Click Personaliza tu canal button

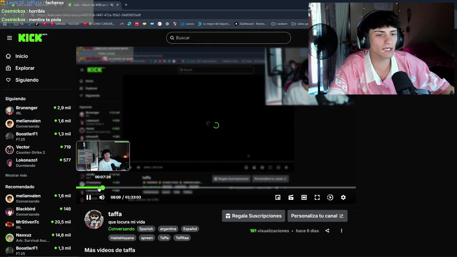tap(317, 216)
